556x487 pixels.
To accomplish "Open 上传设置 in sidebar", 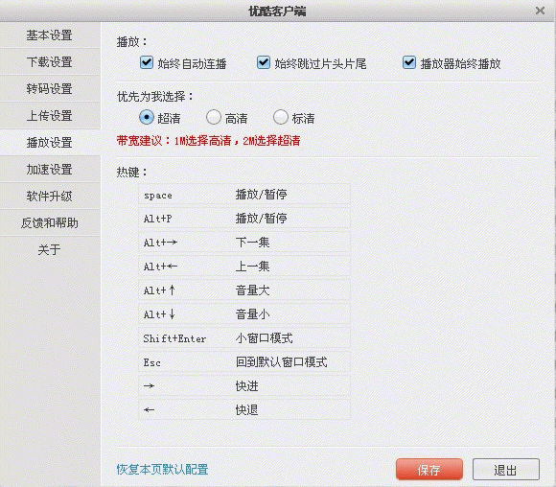I will tap(50, 116).
